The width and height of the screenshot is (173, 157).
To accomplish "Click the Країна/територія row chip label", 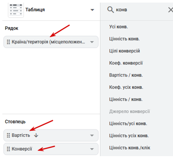I will pos(48,42).
